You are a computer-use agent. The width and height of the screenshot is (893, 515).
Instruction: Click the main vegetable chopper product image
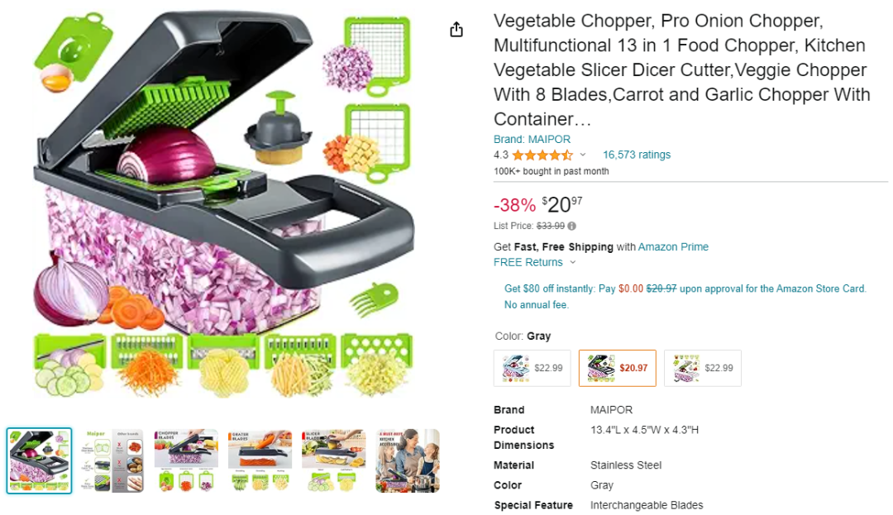[223, 207]
